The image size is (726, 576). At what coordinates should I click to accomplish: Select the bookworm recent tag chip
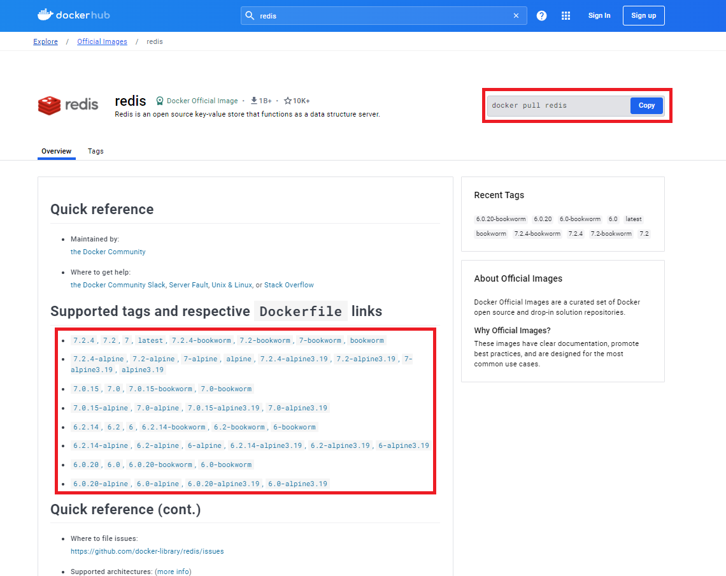click(491, 234)
